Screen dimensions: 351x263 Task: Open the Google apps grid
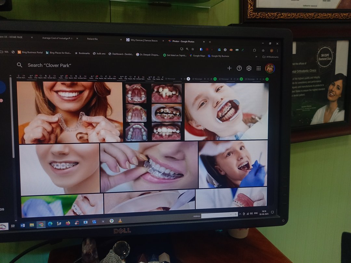pos(259,69)
